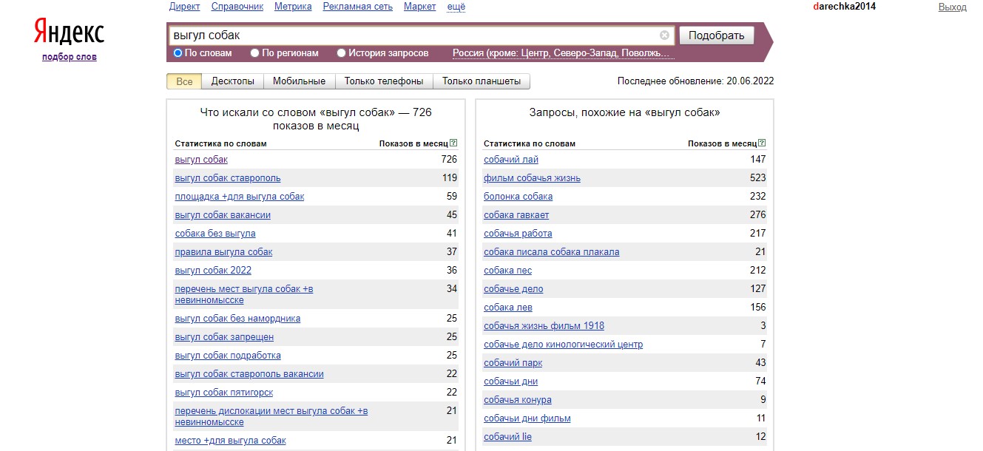Click the Yandex logo
The width and height of the screenshot is (983, 451).
(69, 33)
